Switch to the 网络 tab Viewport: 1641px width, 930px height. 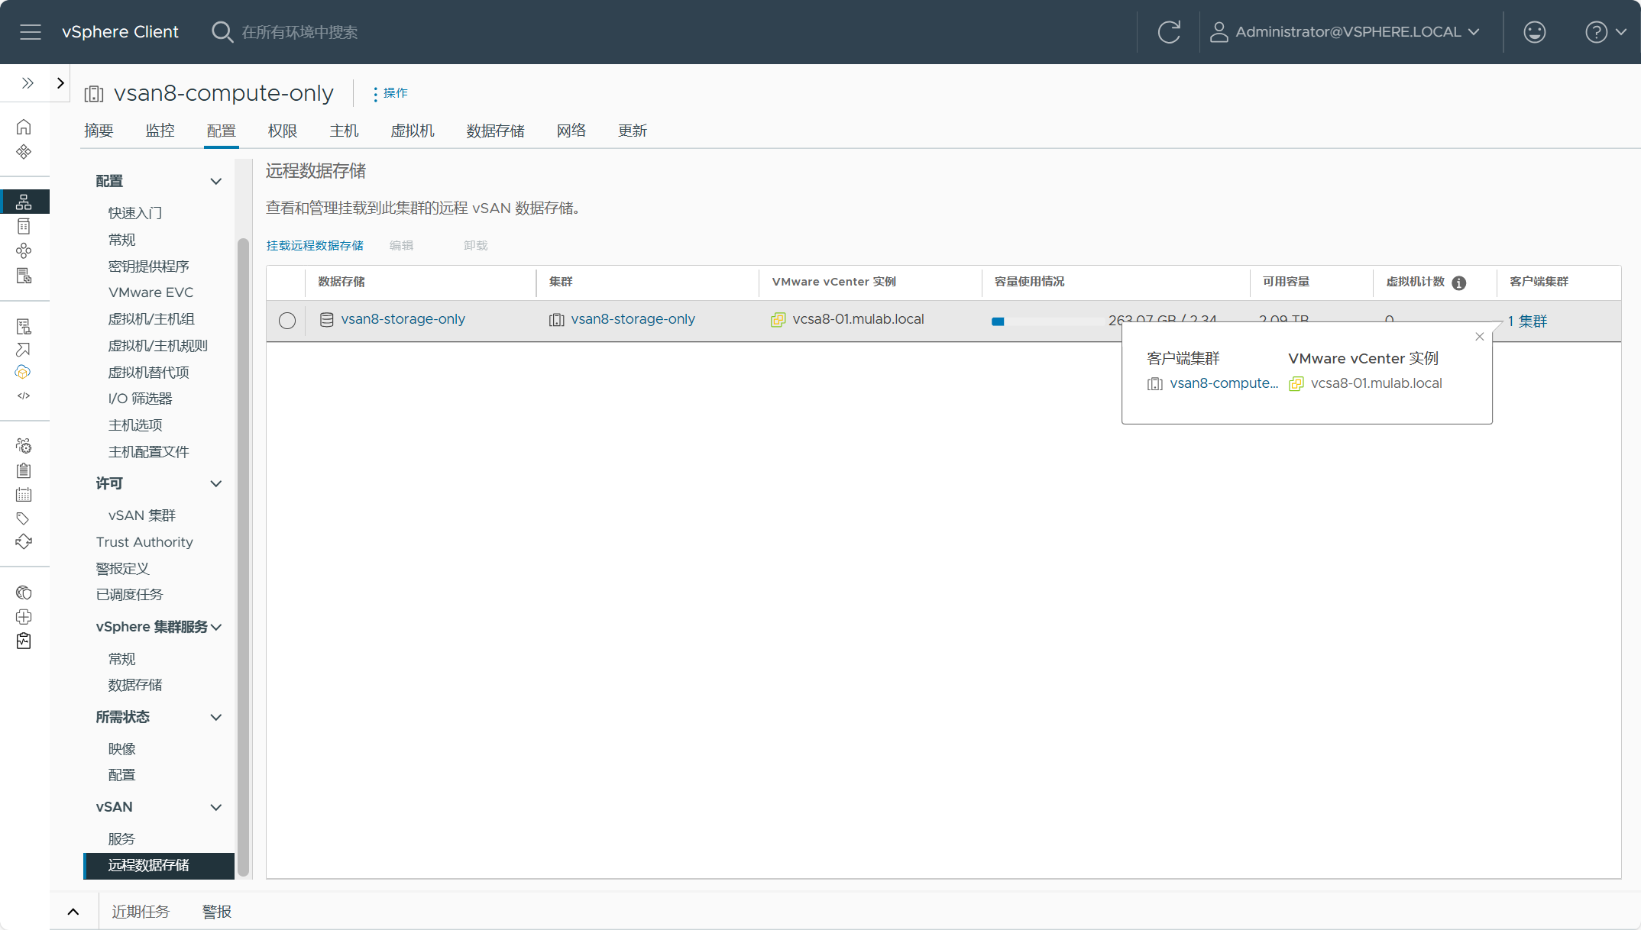pyautogui.click(x=571, y=131)
